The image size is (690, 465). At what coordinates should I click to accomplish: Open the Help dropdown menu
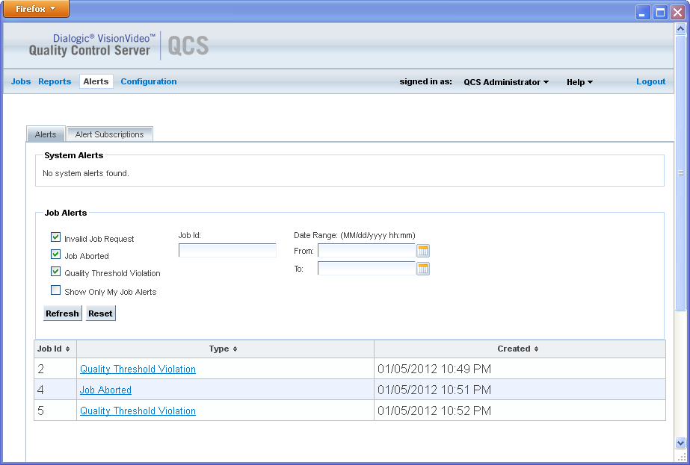579,82
